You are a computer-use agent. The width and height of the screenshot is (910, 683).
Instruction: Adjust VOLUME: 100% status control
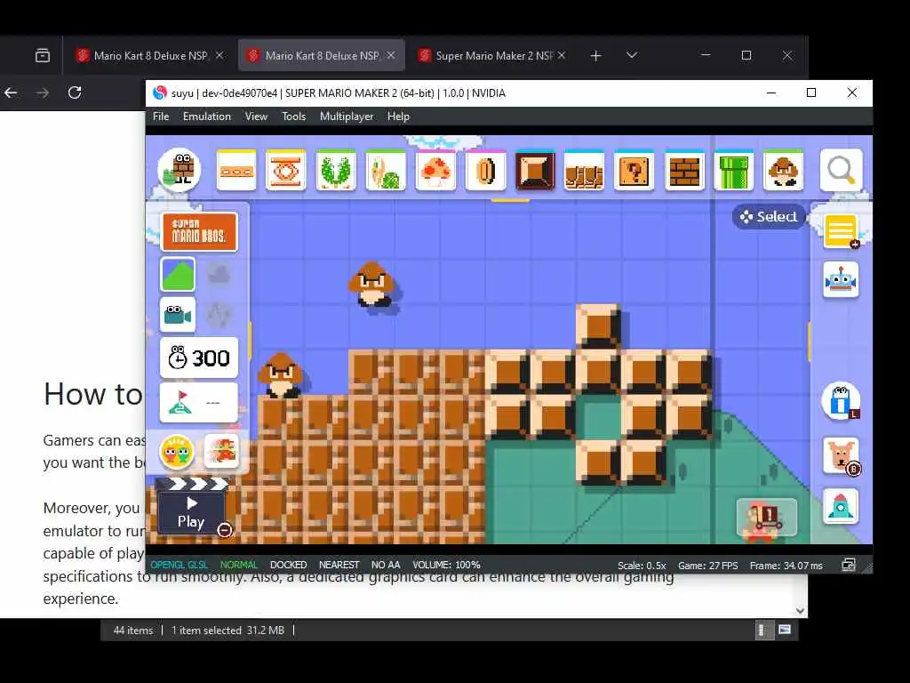click(x=446, y=565)
